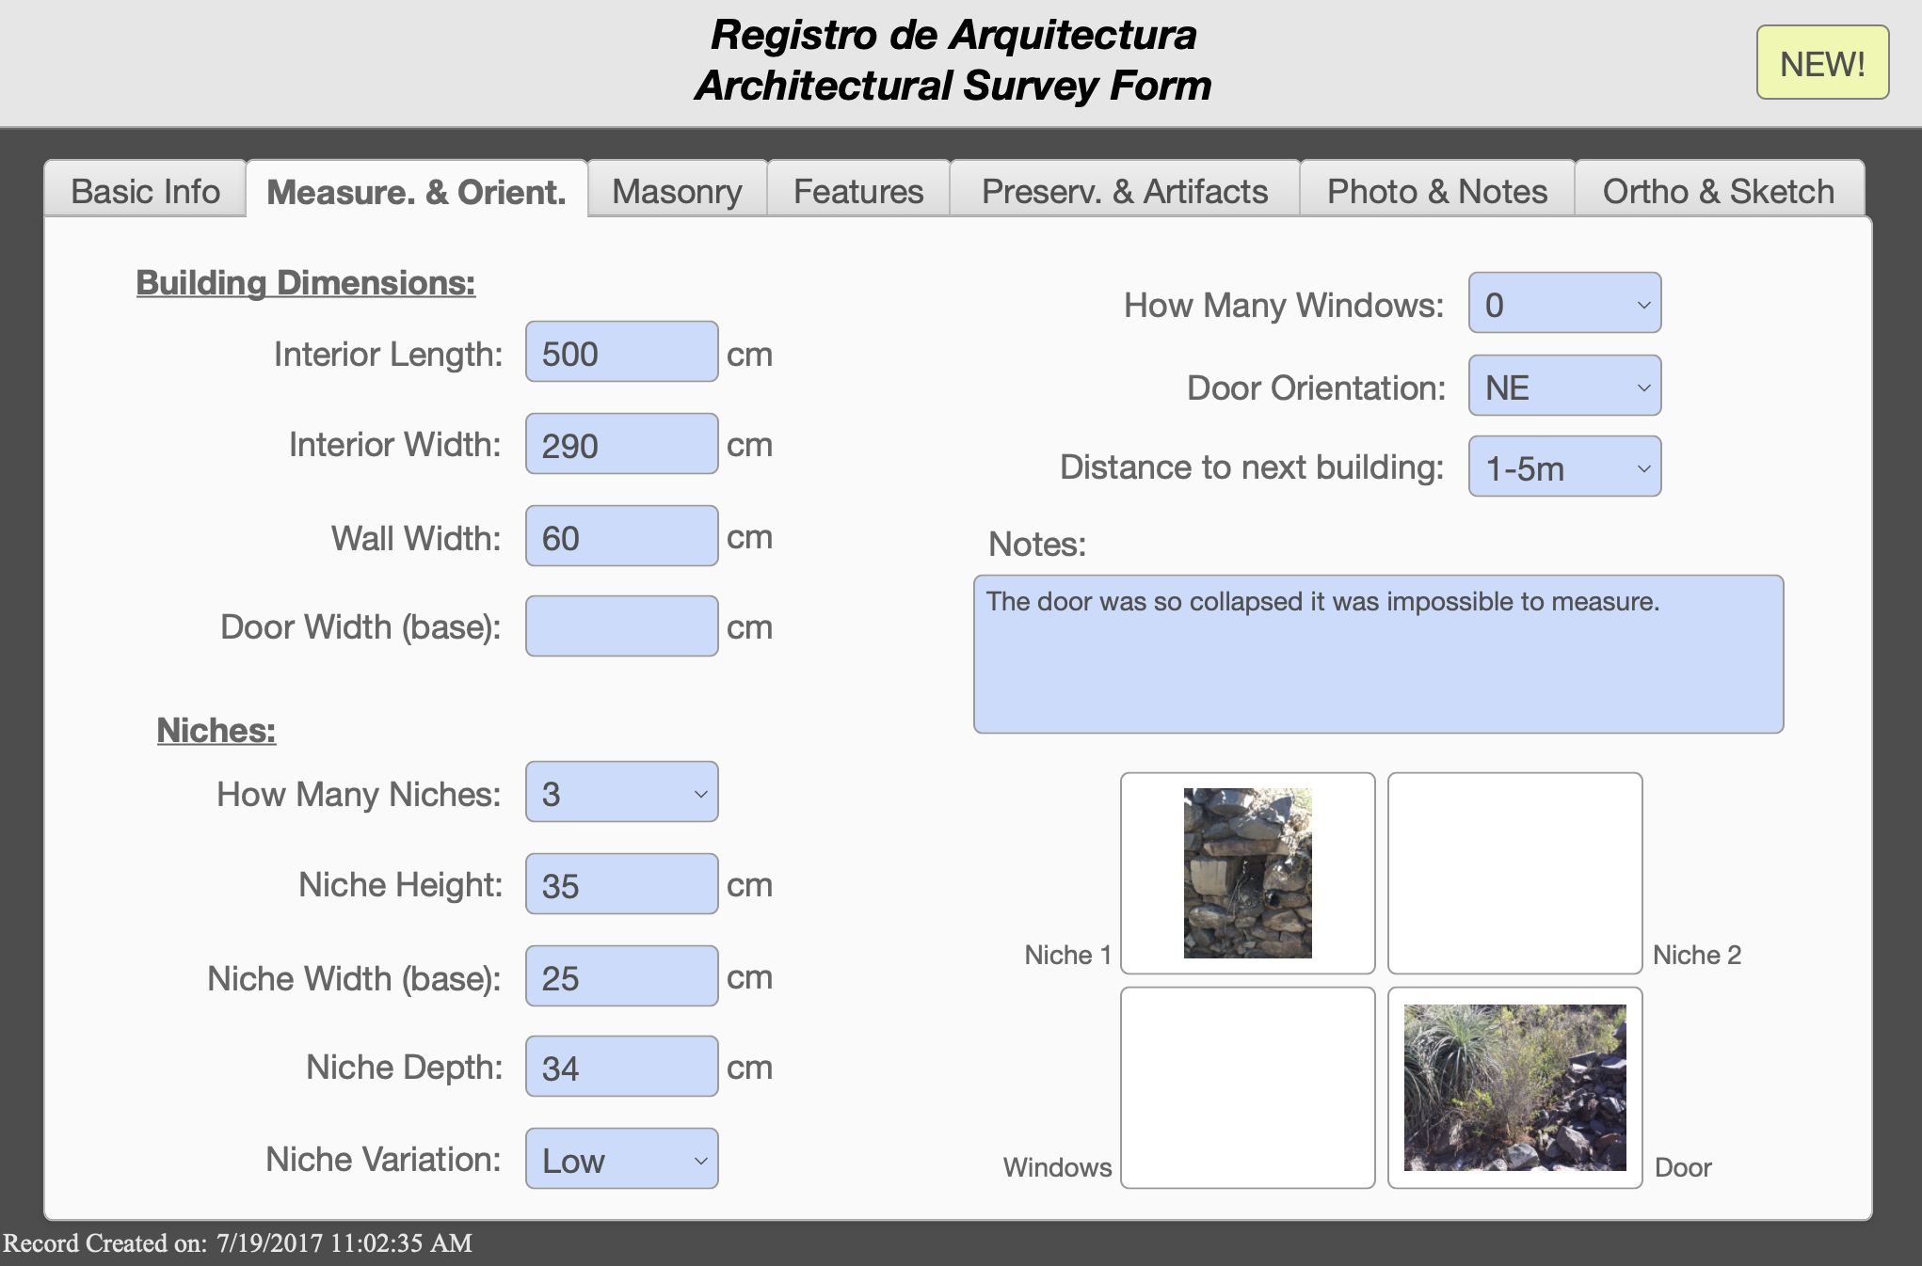Image resolution: width=1922 pixels, height=1266 pixels.
Task: Click the NEW! button
Action: point(1821,63)
